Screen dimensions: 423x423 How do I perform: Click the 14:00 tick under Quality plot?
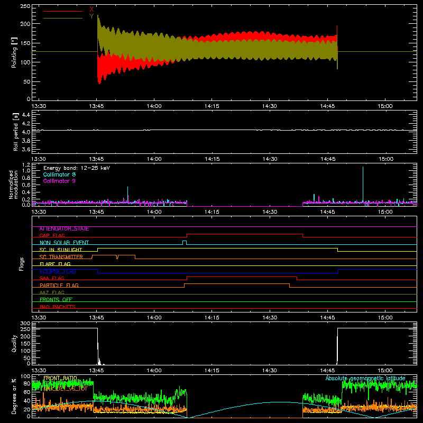pos(154,371)
